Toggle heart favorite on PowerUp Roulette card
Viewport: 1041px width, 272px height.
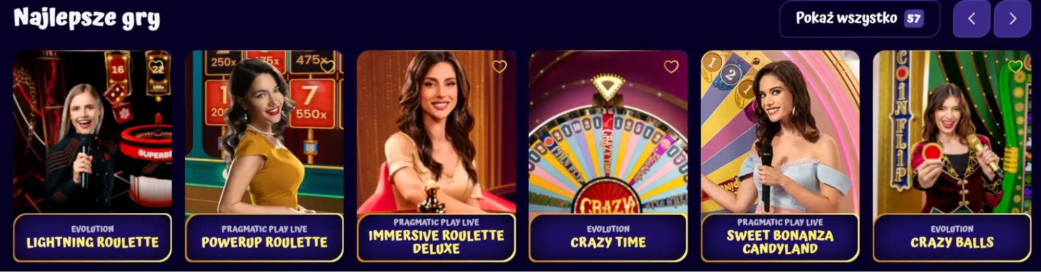click(x=328, y=67)
